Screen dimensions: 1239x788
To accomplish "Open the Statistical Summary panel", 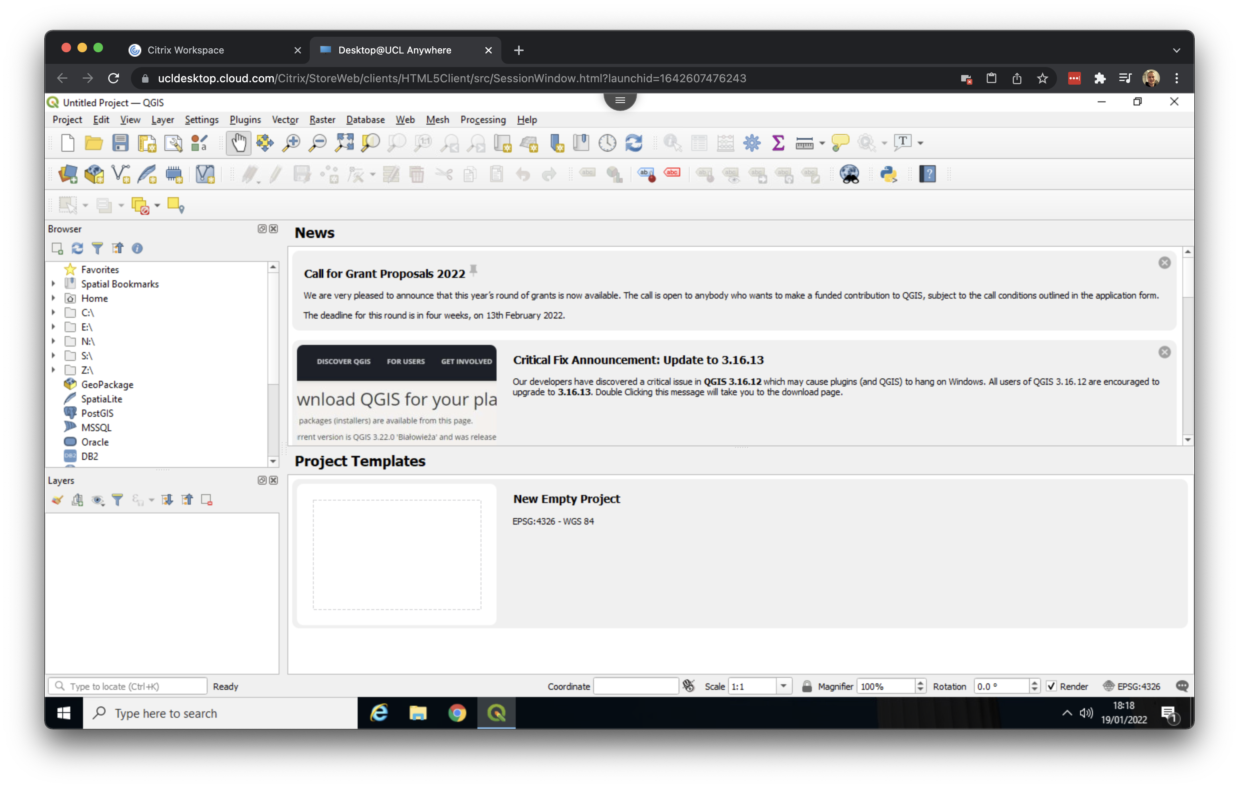I will 778,143.
